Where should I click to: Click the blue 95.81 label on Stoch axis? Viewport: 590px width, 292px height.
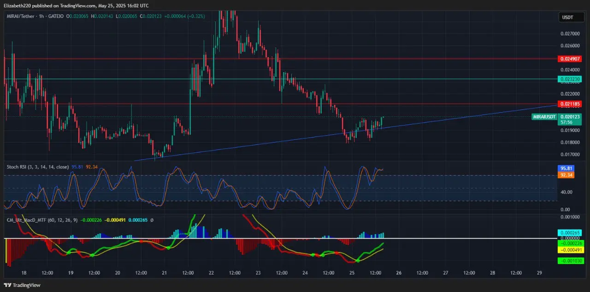coord(566,169)
